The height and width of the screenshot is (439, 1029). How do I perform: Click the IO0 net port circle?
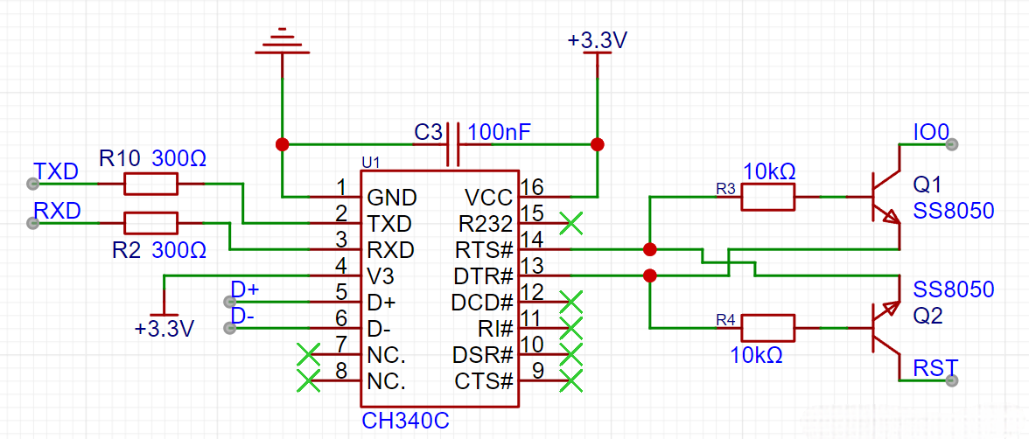[x=952, y=144]
